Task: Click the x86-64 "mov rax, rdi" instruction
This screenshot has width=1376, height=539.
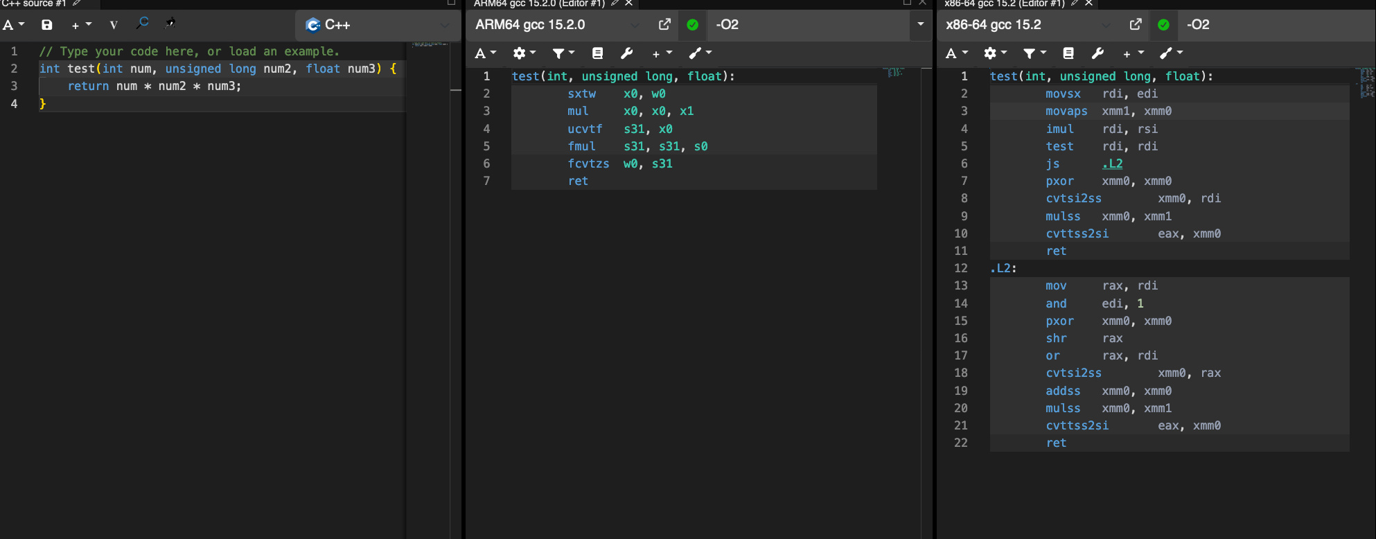Action: (1102, 285)
